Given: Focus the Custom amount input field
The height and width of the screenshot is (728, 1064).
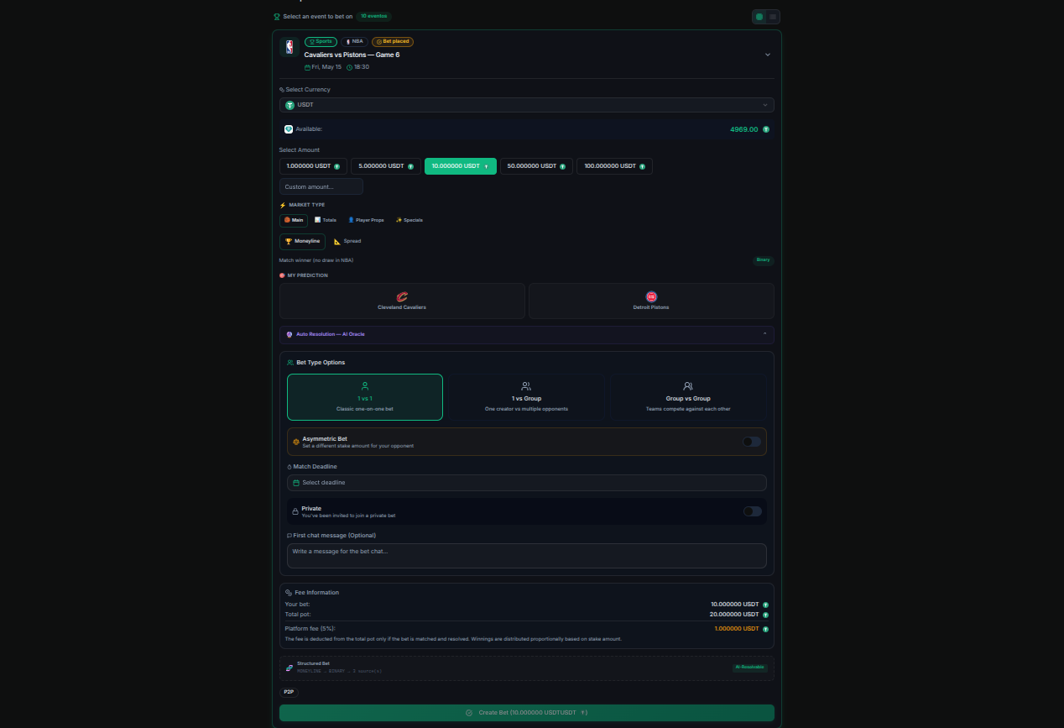Looking at the screenshot, I should pyautogui.click(x=321, y=186).
